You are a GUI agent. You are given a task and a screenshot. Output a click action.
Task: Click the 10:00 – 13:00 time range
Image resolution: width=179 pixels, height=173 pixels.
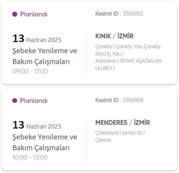pos(30,158)
